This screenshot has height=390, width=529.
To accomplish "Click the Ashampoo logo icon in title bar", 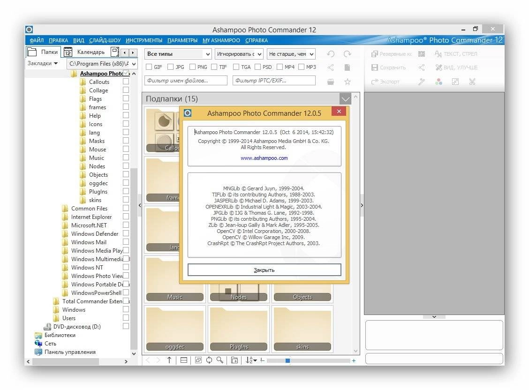I will [x=30, y=30].
